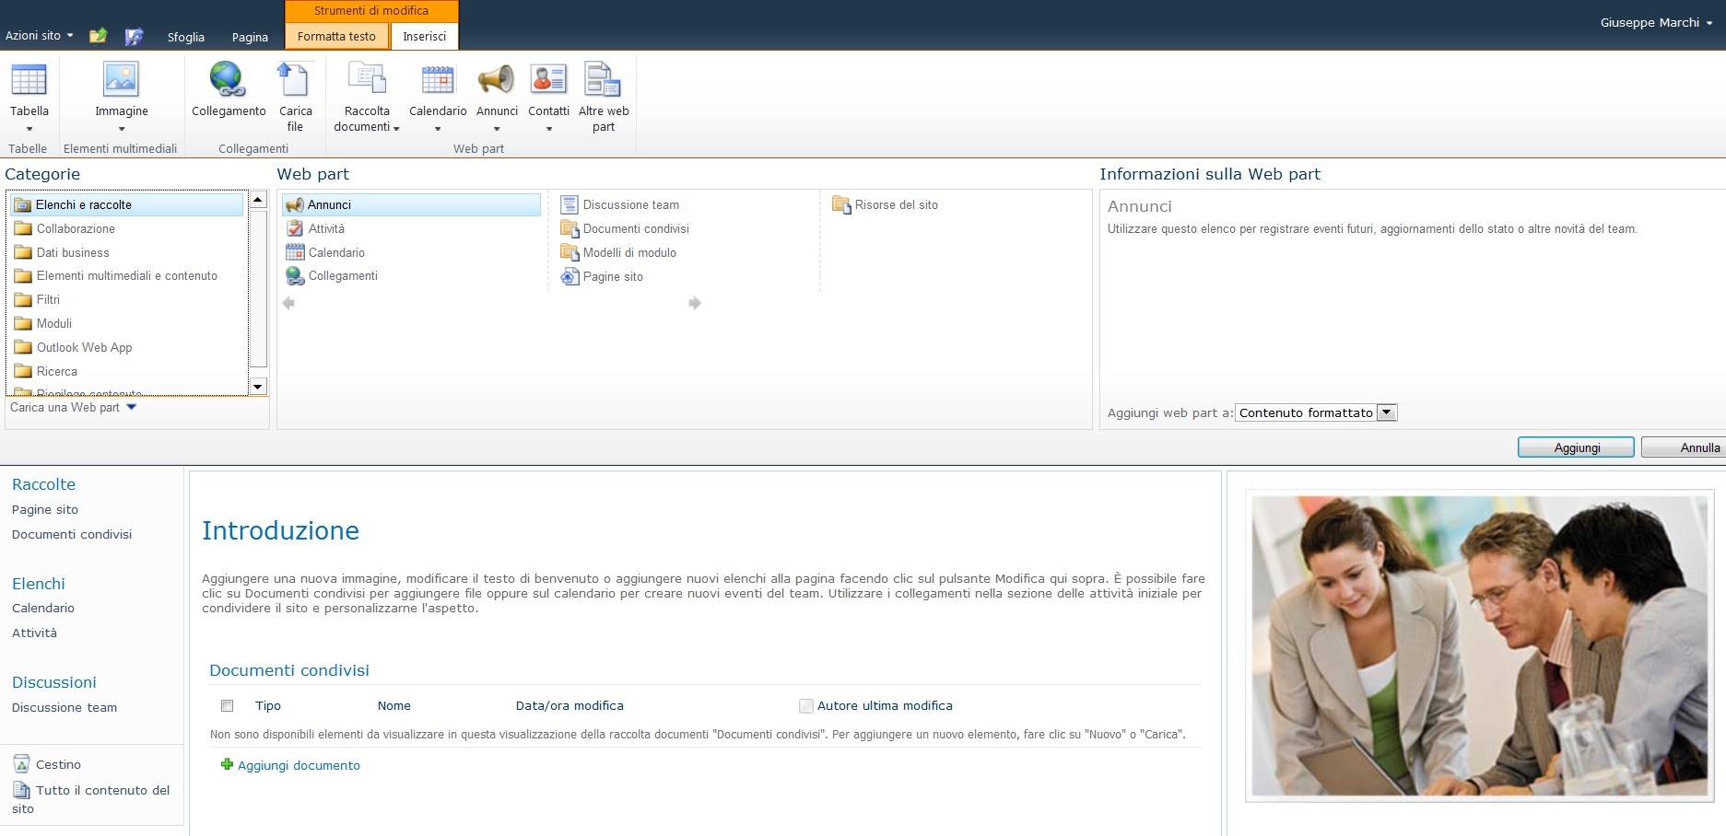The image size is (1726, 836).
Task: Click Categorie list scroll up arrow
Action: point(258,200)
